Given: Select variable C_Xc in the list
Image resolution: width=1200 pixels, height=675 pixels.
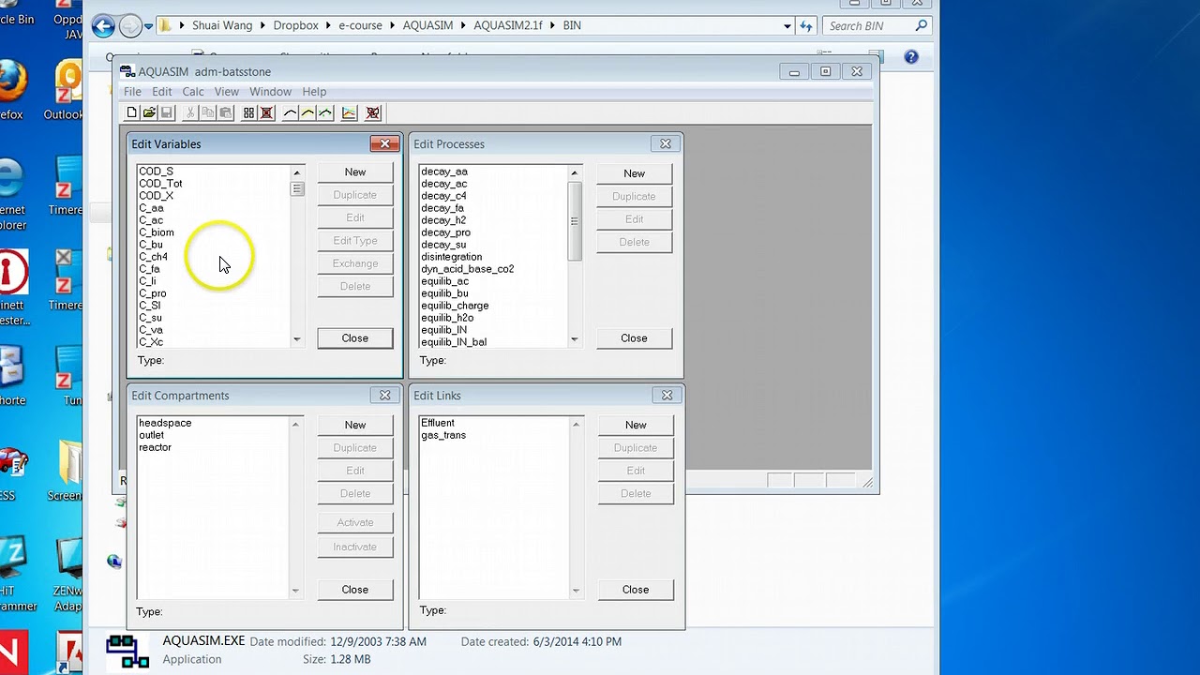Looking at the screenshot, I should coord(151,342).
